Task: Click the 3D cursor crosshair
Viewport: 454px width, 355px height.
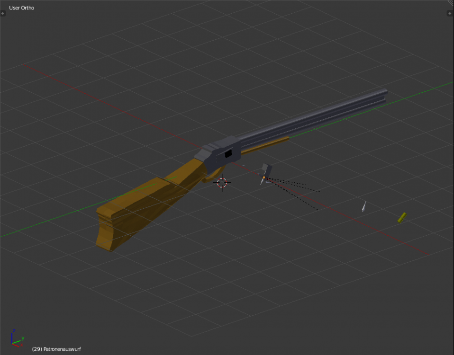Action: (222, 182)
